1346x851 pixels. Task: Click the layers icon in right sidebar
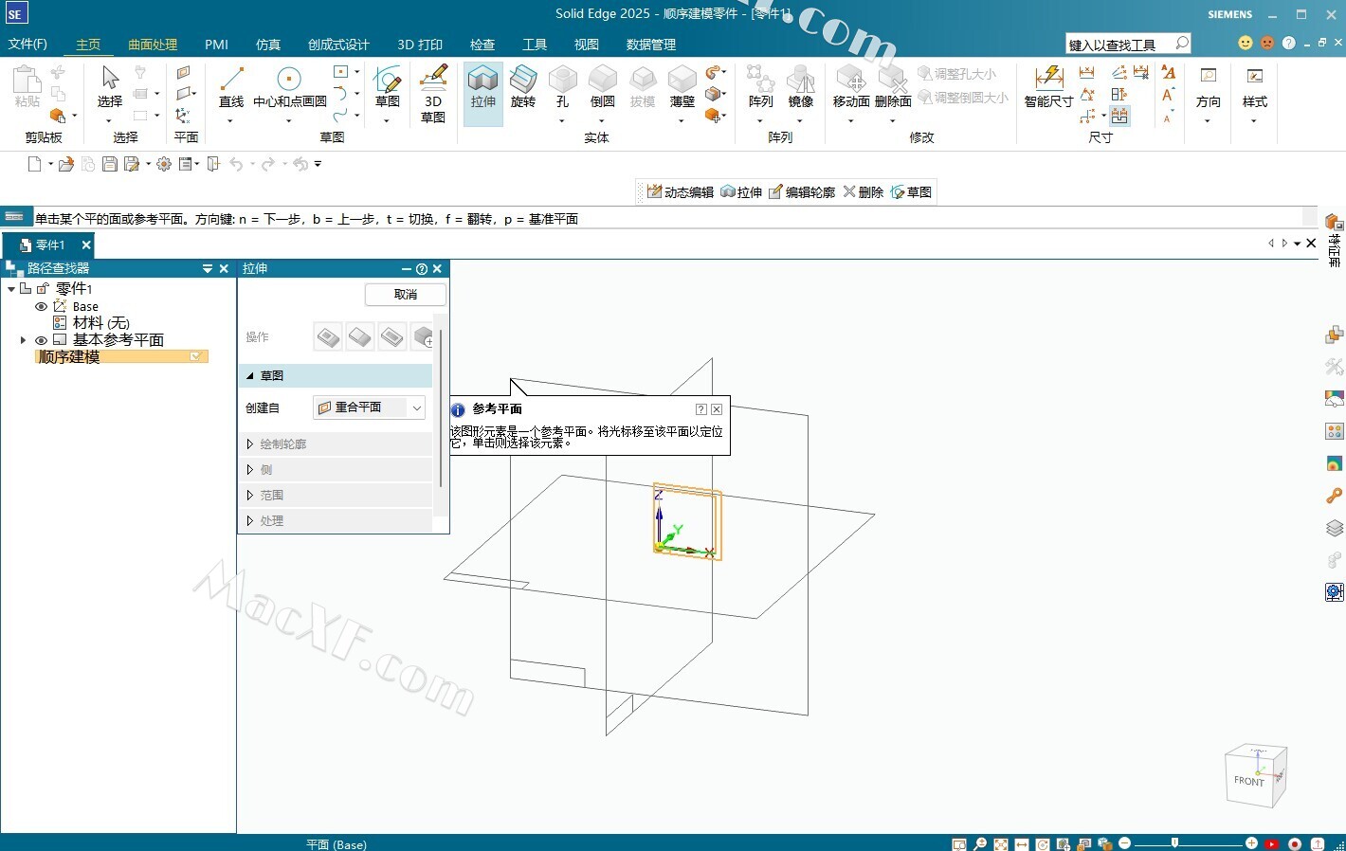pos(1334,528)
